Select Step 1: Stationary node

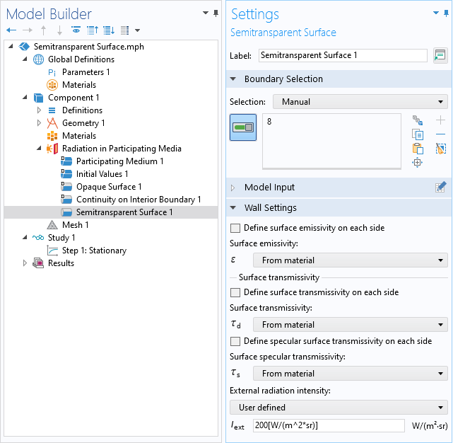[x=94, y=251]
